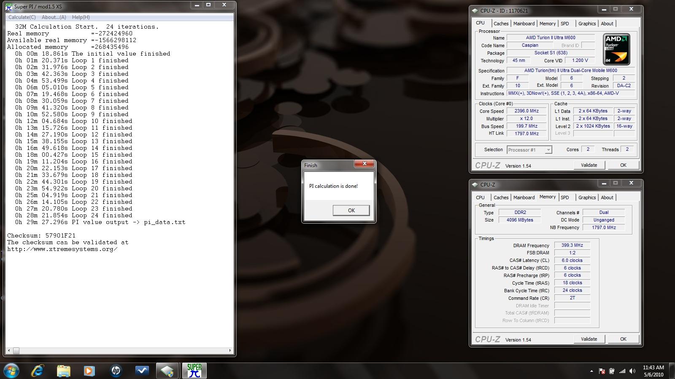675x379 pixels.
Task: Switch to Mainboard tab in upper CPU-Z
Action: point(524,24)
